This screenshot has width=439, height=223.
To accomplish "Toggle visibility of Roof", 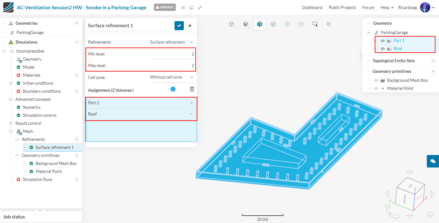I will 382,49.
